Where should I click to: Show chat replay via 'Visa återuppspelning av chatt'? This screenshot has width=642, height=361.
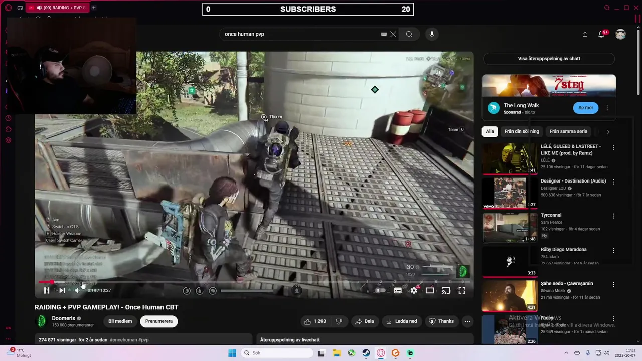[549, 59]
